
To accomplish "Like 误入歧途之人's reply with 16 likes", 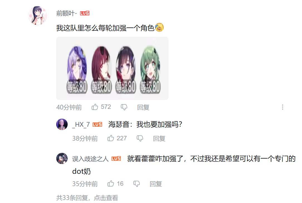I will click(x=111, y=184).
